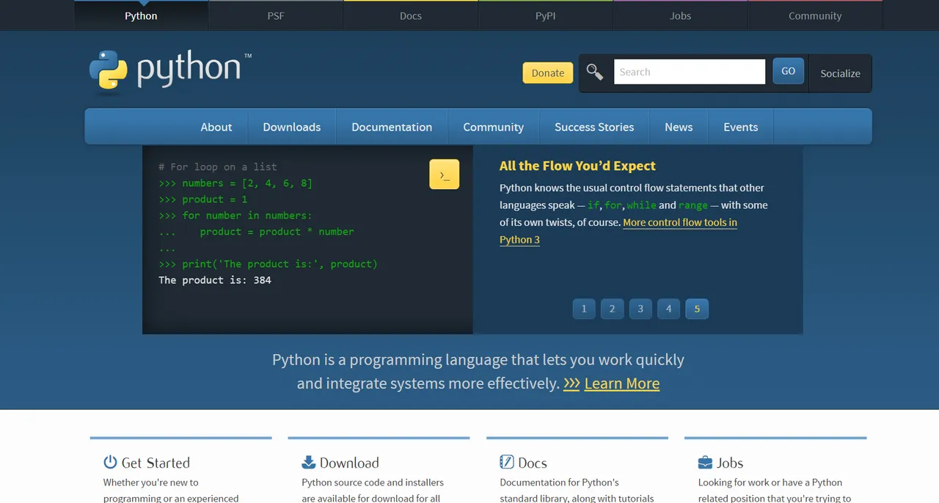Open the Learn More link
The width and height of the screenshot is (939, 503).
tap(622, 383)
